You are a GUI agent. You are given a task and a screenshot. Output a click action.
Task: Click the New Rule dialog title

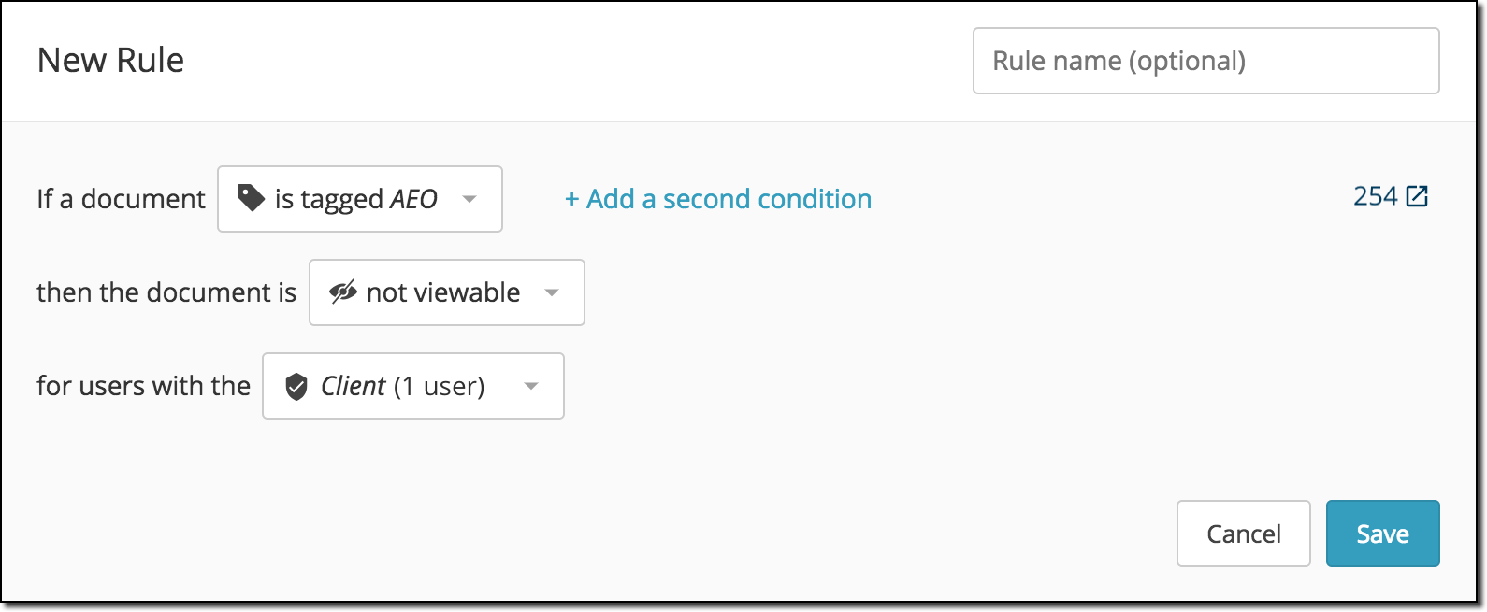(110, 61)
